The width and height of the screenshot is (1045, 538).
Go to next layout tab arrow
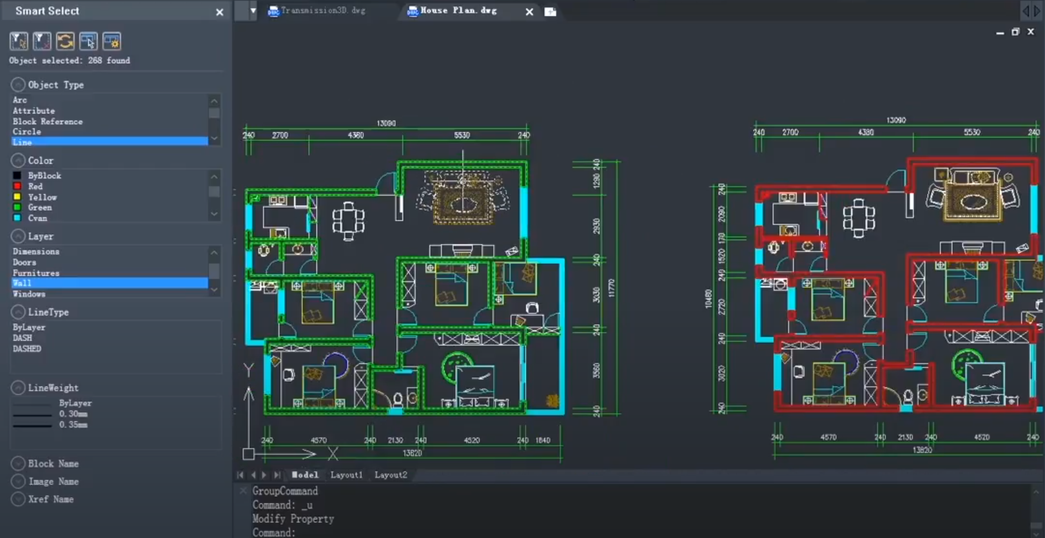pyautogui.click(x=264, y=475)
